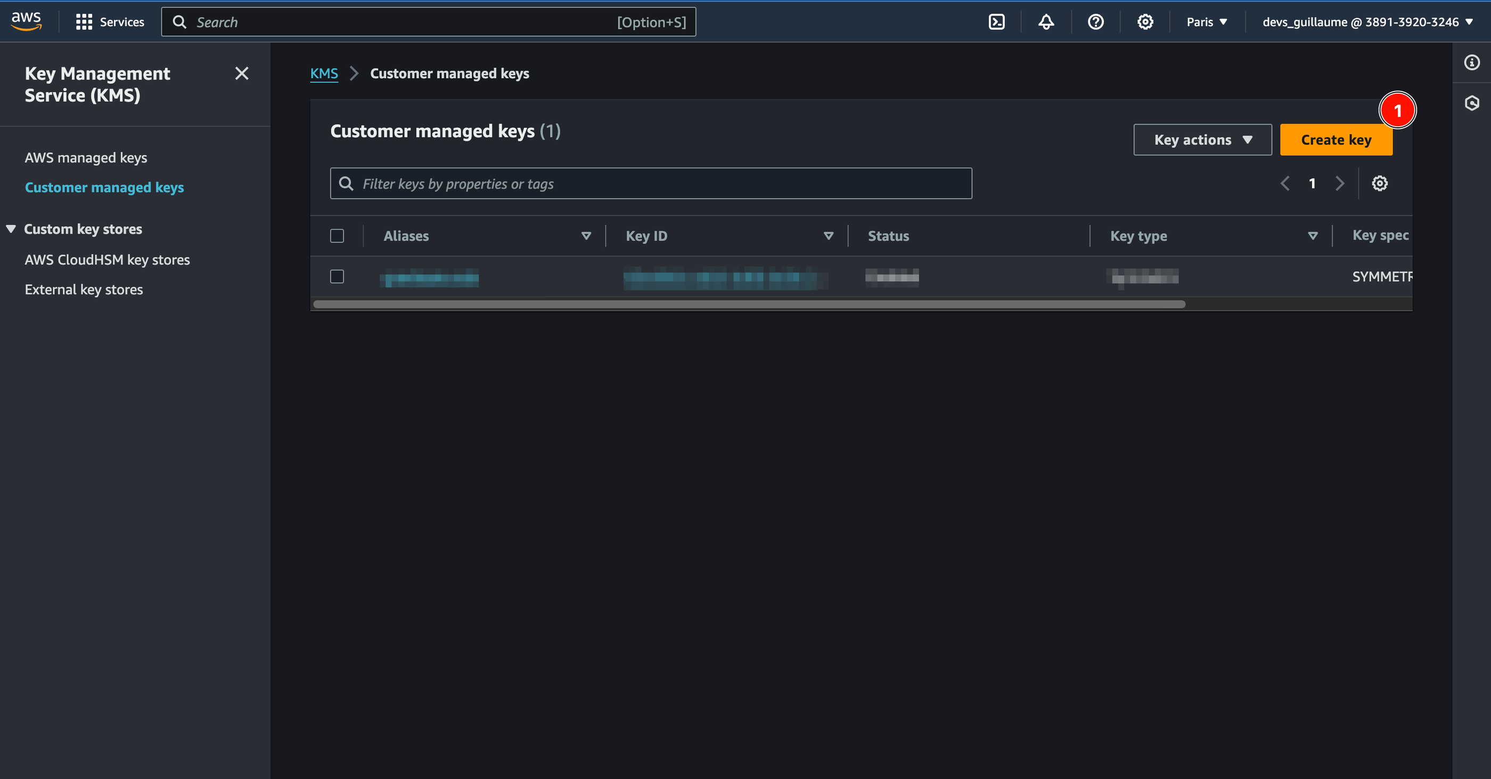Image resolution: width=1491 pixels, height=779 pixels.
Task: Click page number 1 in pagination
Action: pos(1312,184)
